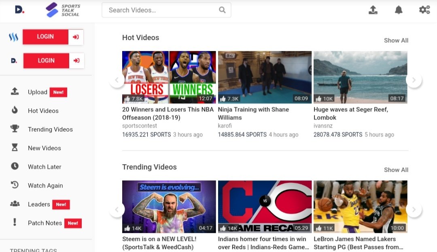This screenshot has width=437, height=252.
Task: Click thumbs-up 7.3K on Ninja Training video
Action: 229,99
